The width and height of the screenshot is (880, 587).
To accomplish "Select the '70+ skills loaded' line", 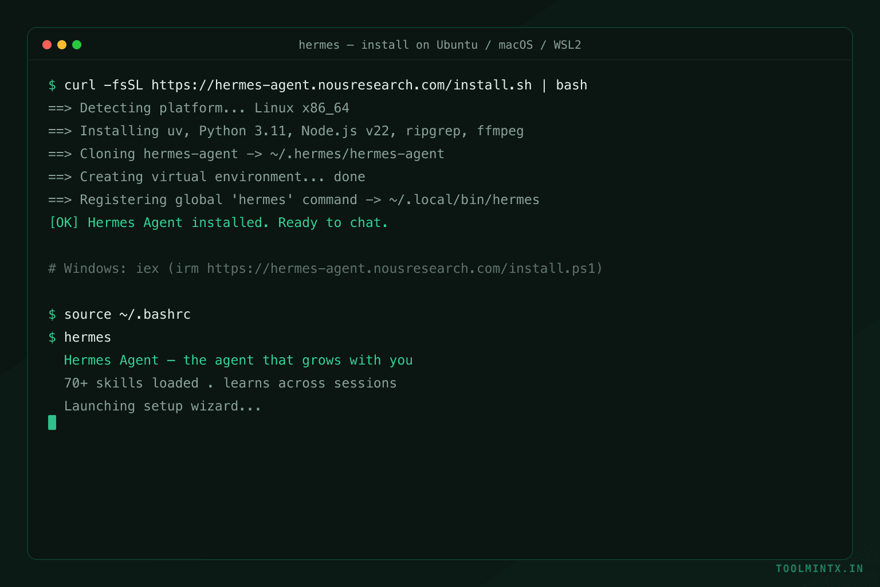I will 230,383.
